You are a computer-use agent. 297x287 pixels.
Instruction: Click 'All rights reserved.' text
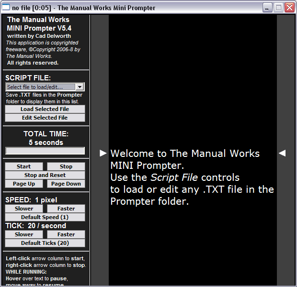[33, 63]
